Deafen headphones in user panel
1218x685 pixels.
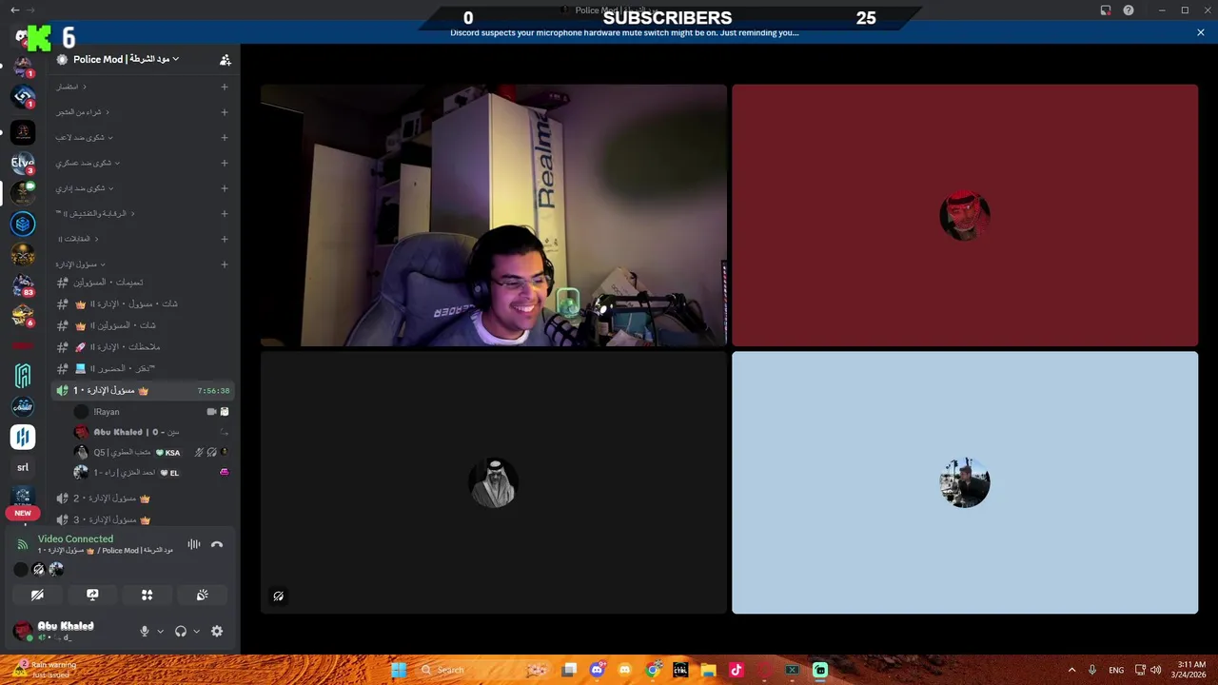point(181,631)
